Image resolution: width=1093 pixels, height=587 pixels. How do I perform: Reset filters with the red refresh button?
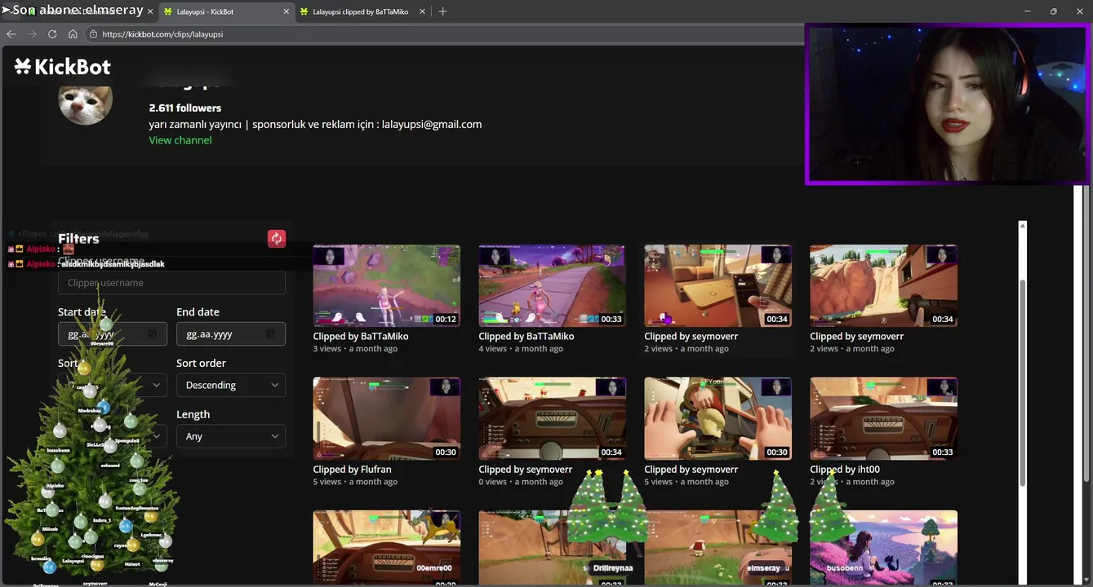pyautogui.click(x=277, y=238)
